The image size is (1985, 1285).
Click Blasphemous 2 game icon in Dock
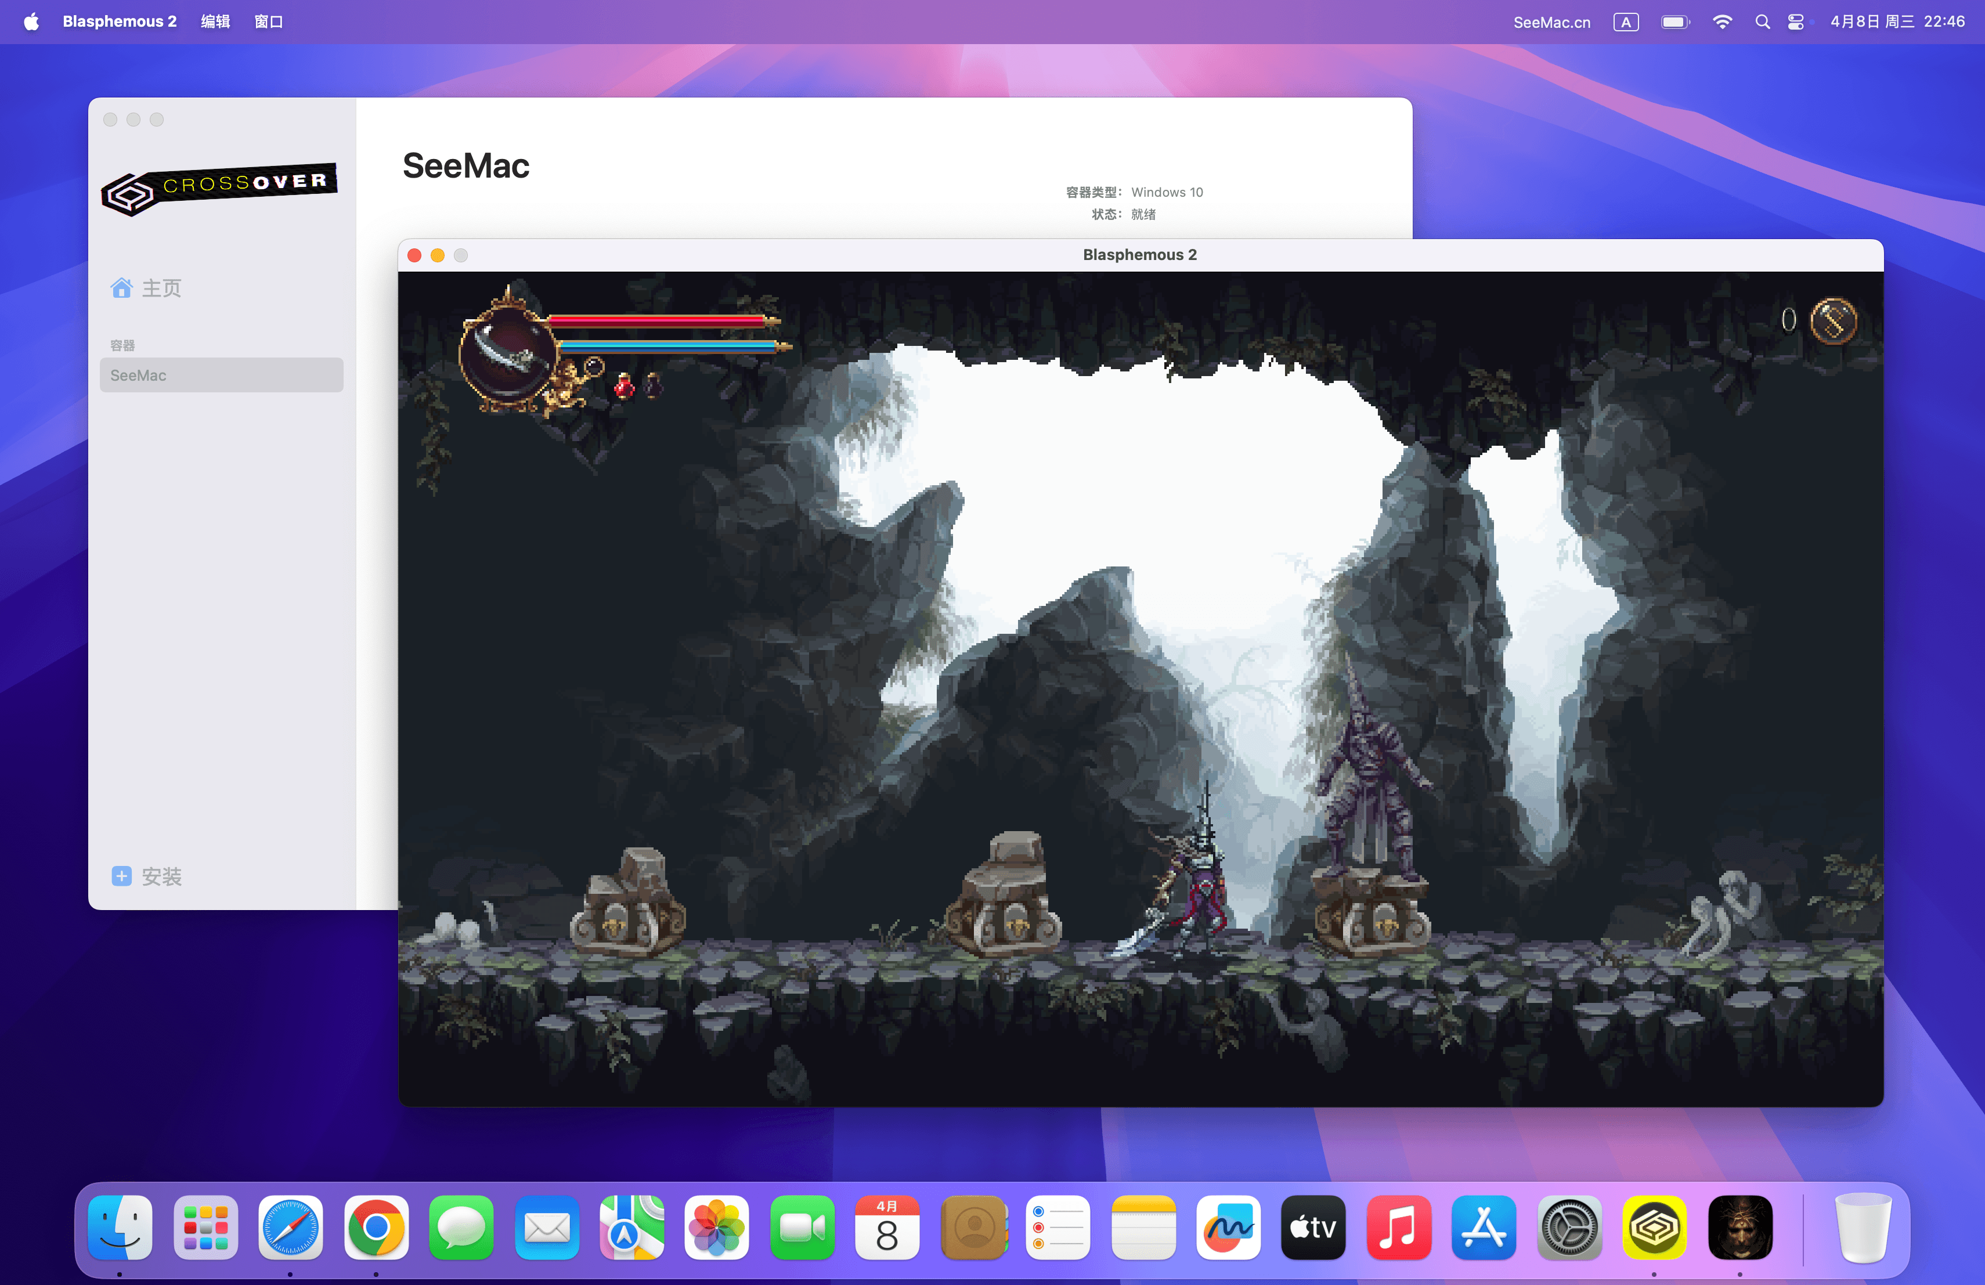(1740, 1226)
